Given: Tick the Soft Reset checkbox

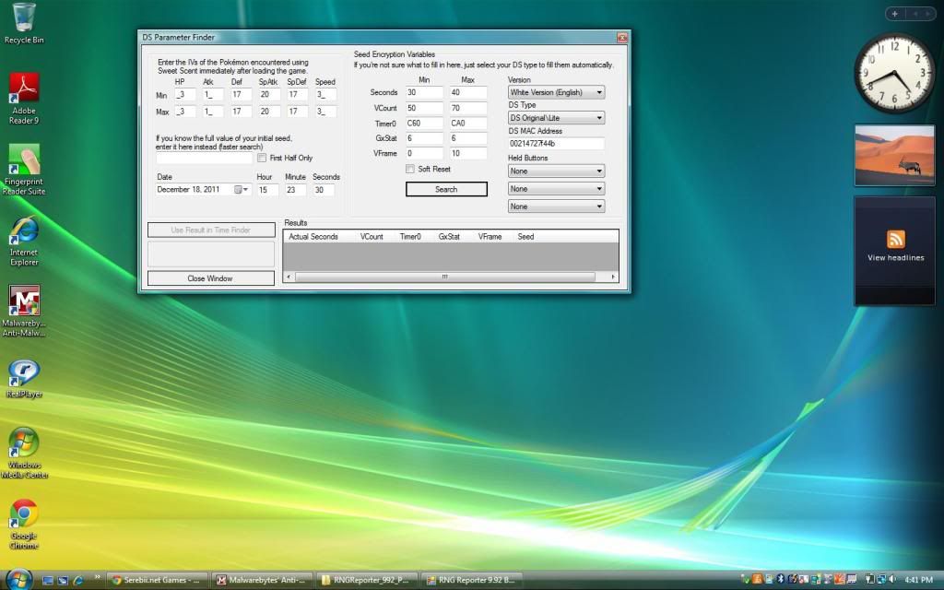Looking at the screenshot, I should click(410, 170).
